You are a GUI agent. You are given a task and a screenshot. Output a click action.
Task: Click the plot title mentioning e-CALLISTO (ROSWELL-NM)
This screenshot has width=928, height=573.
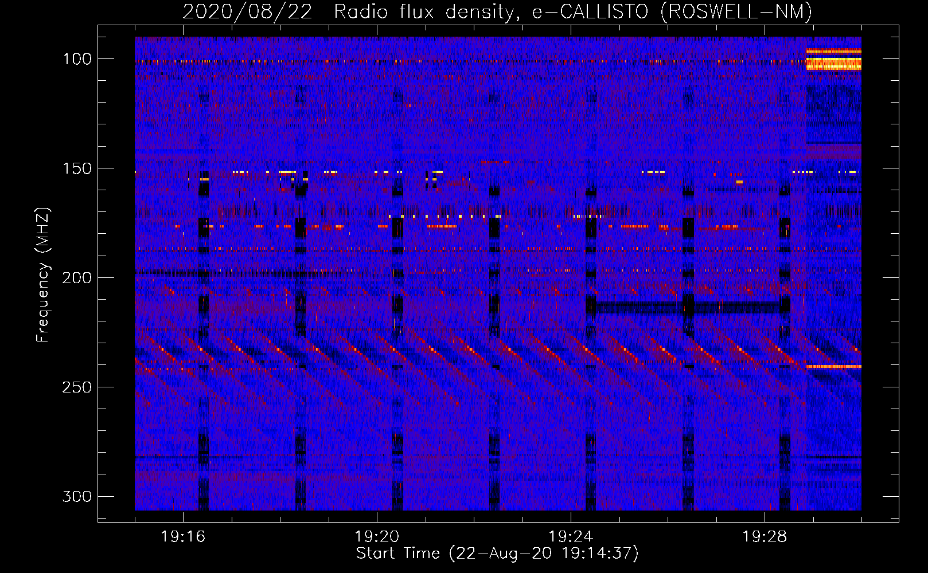[497, 11]
